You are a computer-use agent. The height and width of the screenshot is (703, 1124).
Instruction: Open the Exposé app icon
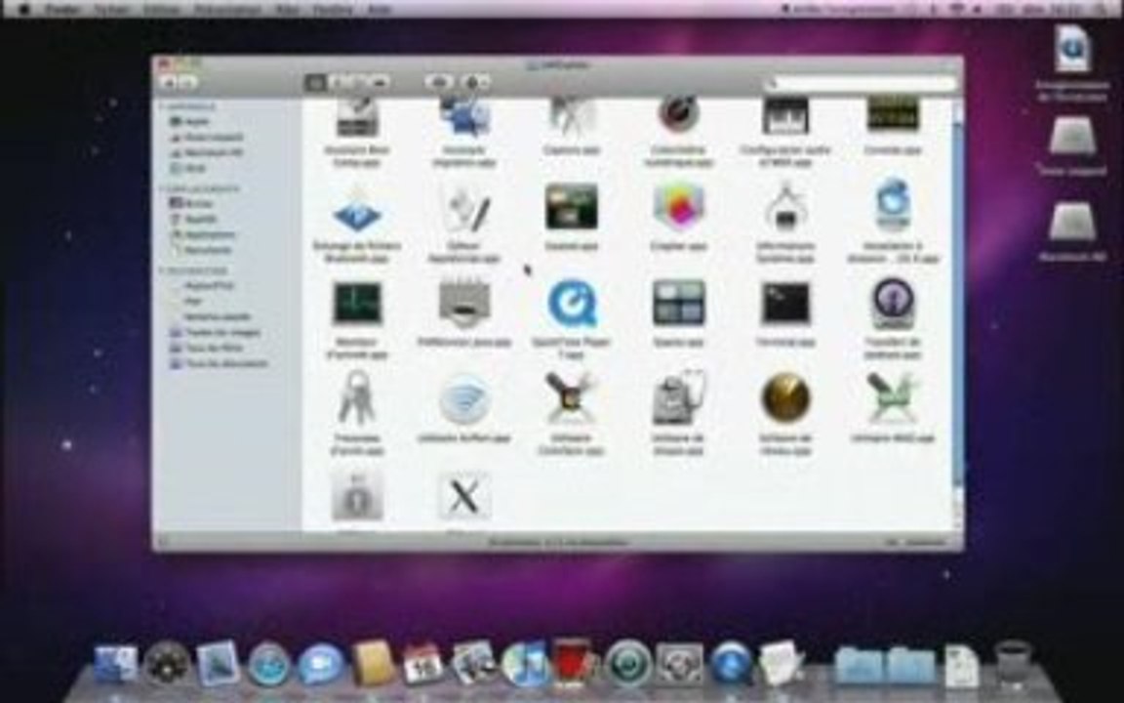(572, 207)
